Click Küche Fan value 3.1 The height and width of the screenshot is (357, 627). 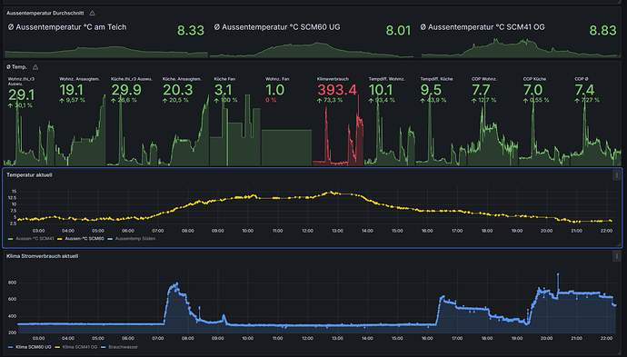[224, 90]
